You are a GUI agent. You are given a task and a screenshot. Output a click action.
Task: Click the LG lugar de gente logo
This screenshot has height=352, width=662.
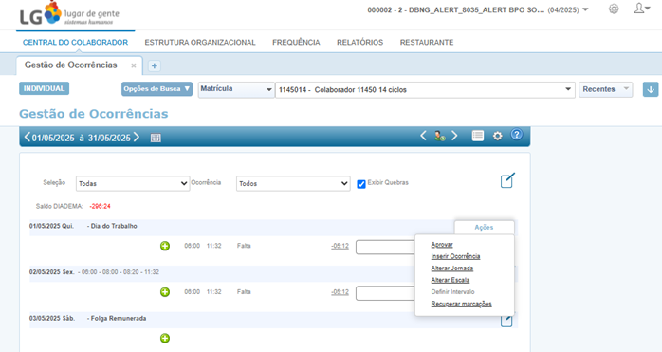(69, 14)
